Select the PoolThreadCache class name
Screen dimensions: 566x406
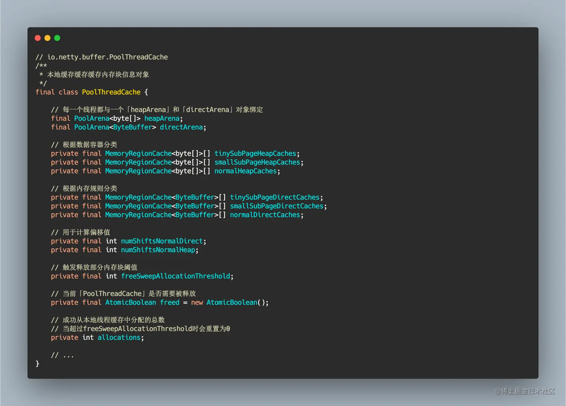111,92
